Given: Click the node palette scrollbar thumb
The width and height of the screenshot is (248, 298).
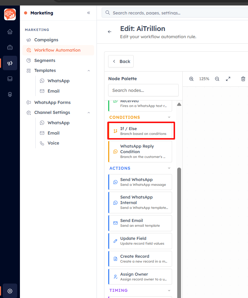Looking at the screenshot, I should coord(179,233).
